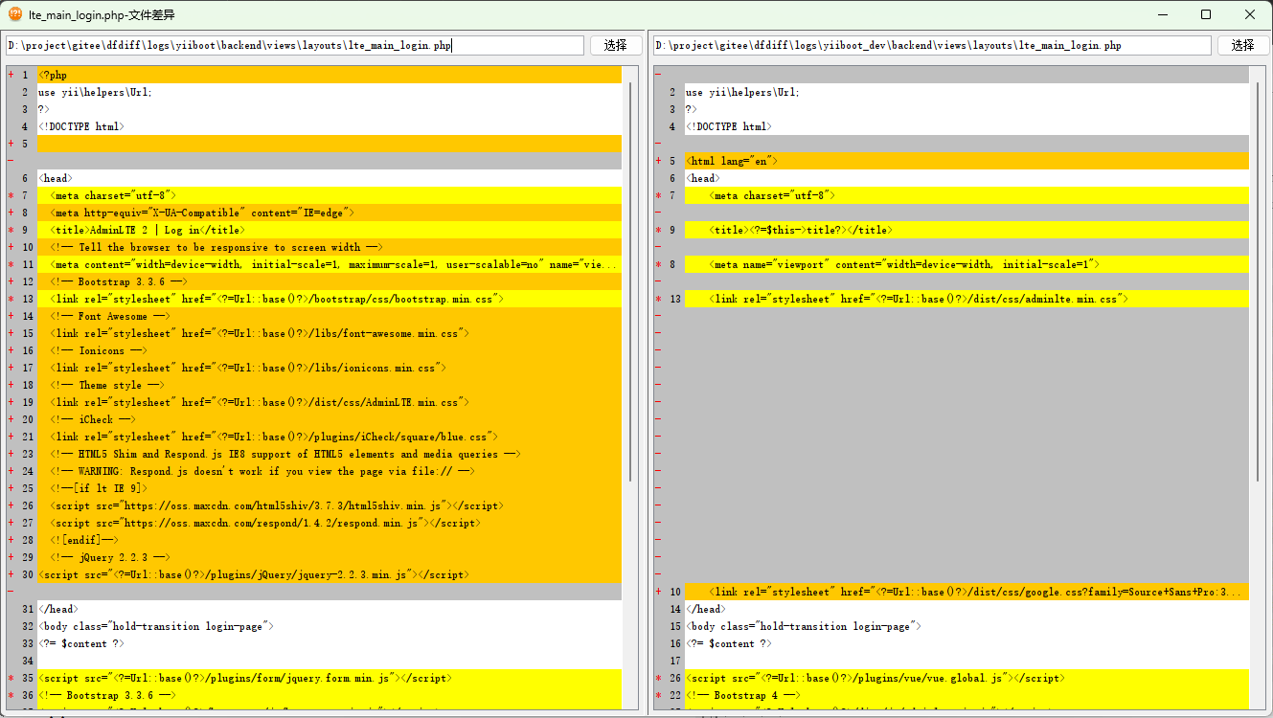The height and width of the screenshot is (718, 1273).
Task: Click the left pane 选择 button
Action: (x=616, y=45)
